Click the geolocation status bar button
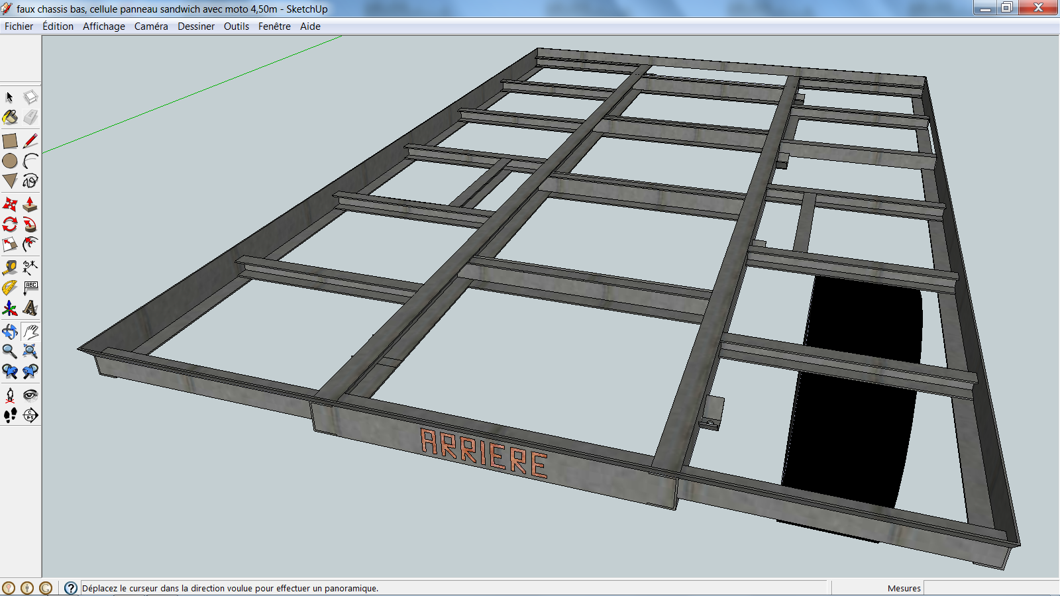The width and height of the screenshot is (1060, 596). point(9,588)
